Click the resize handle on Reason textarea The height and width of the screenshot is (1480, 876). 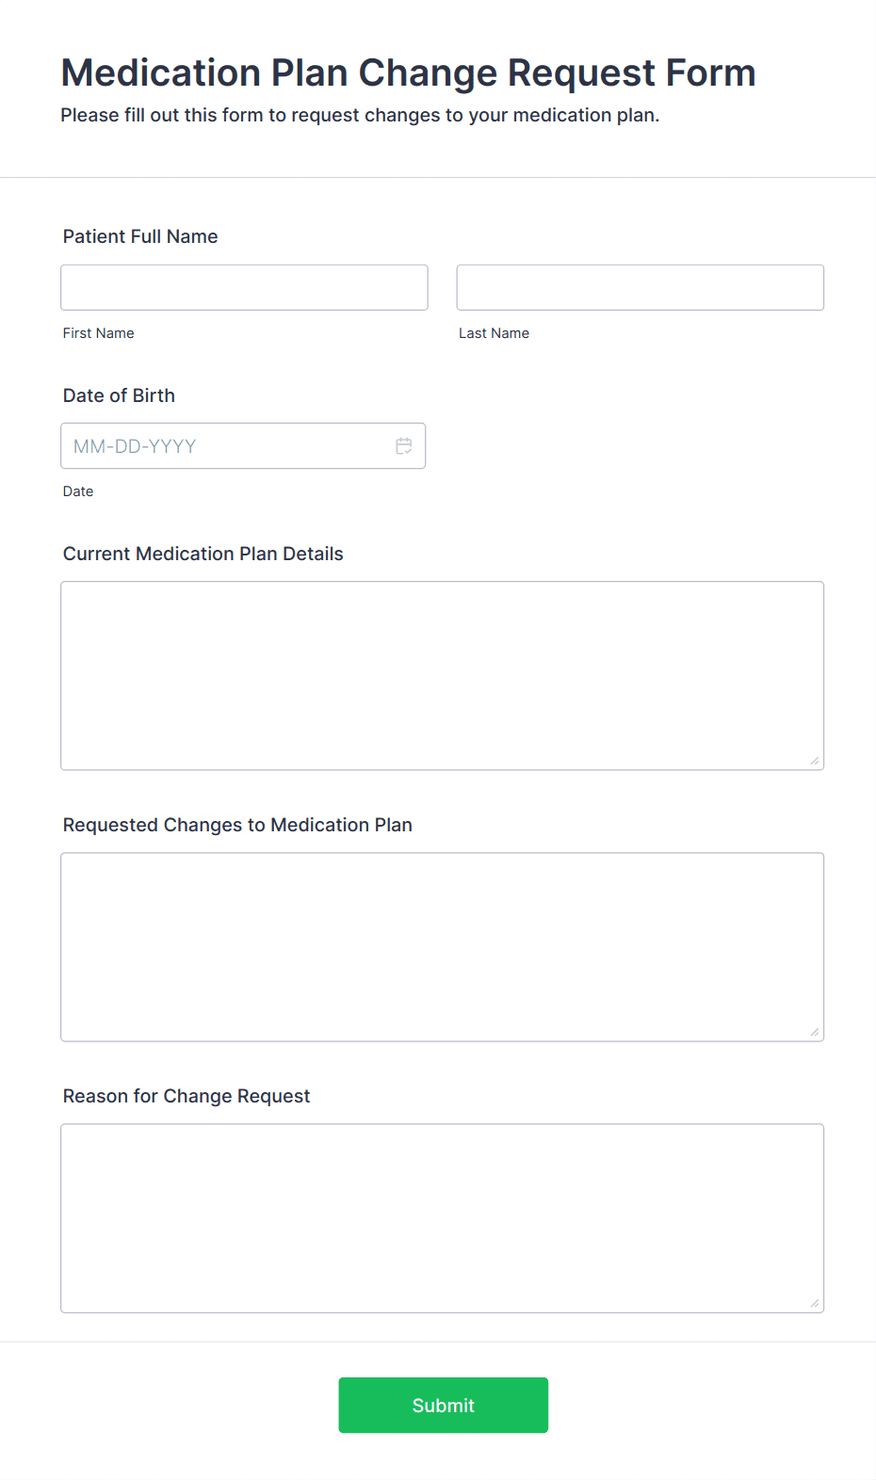coord(814,1303)
